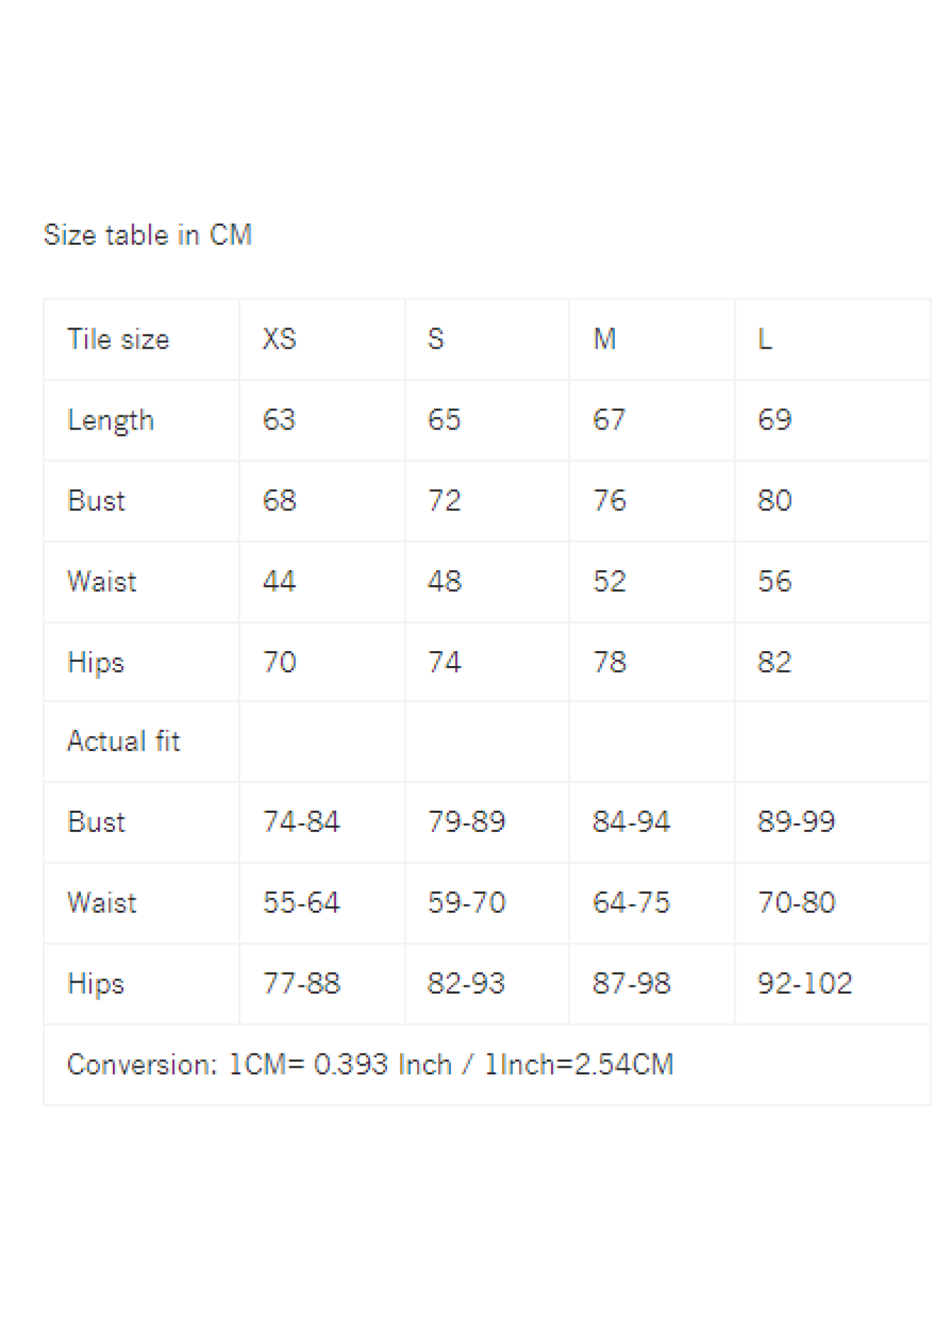Click actual fit Hips range 77-88

[x=302, y=984]
